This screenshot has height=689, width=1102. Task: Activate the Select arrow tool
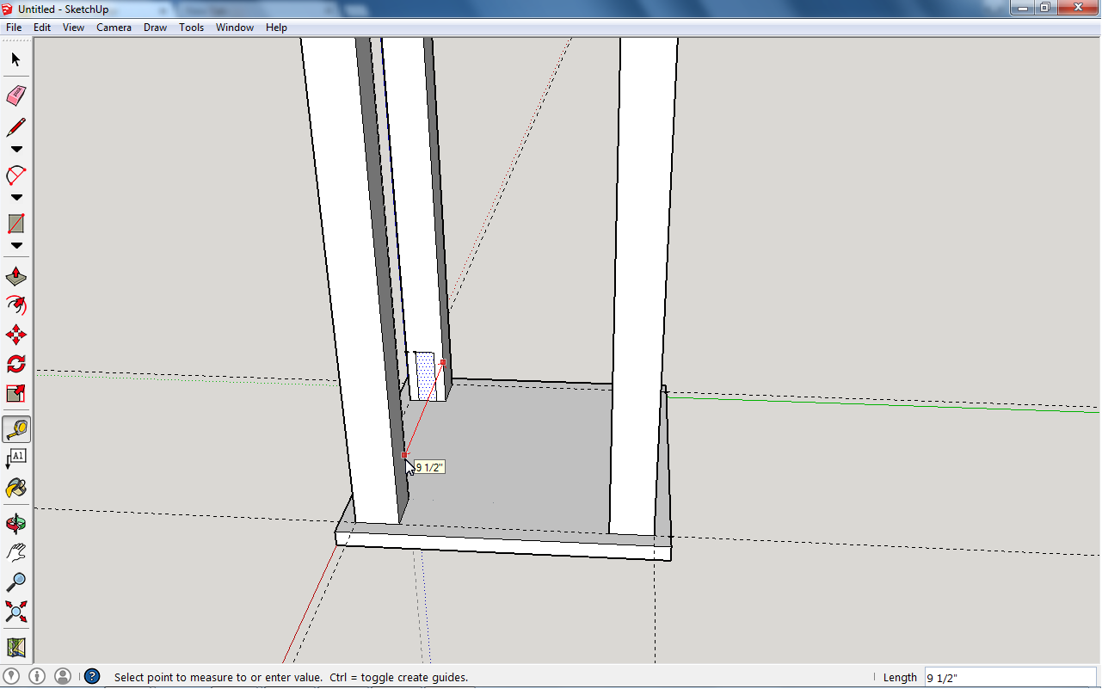(x=15, y=59)
